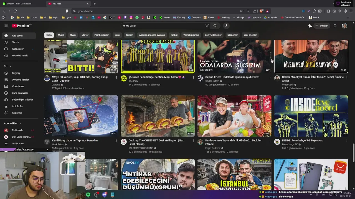Screen dimensions: 355x199
Task: Open the Mark Rober channel link
Action: [x=58, y=145]
